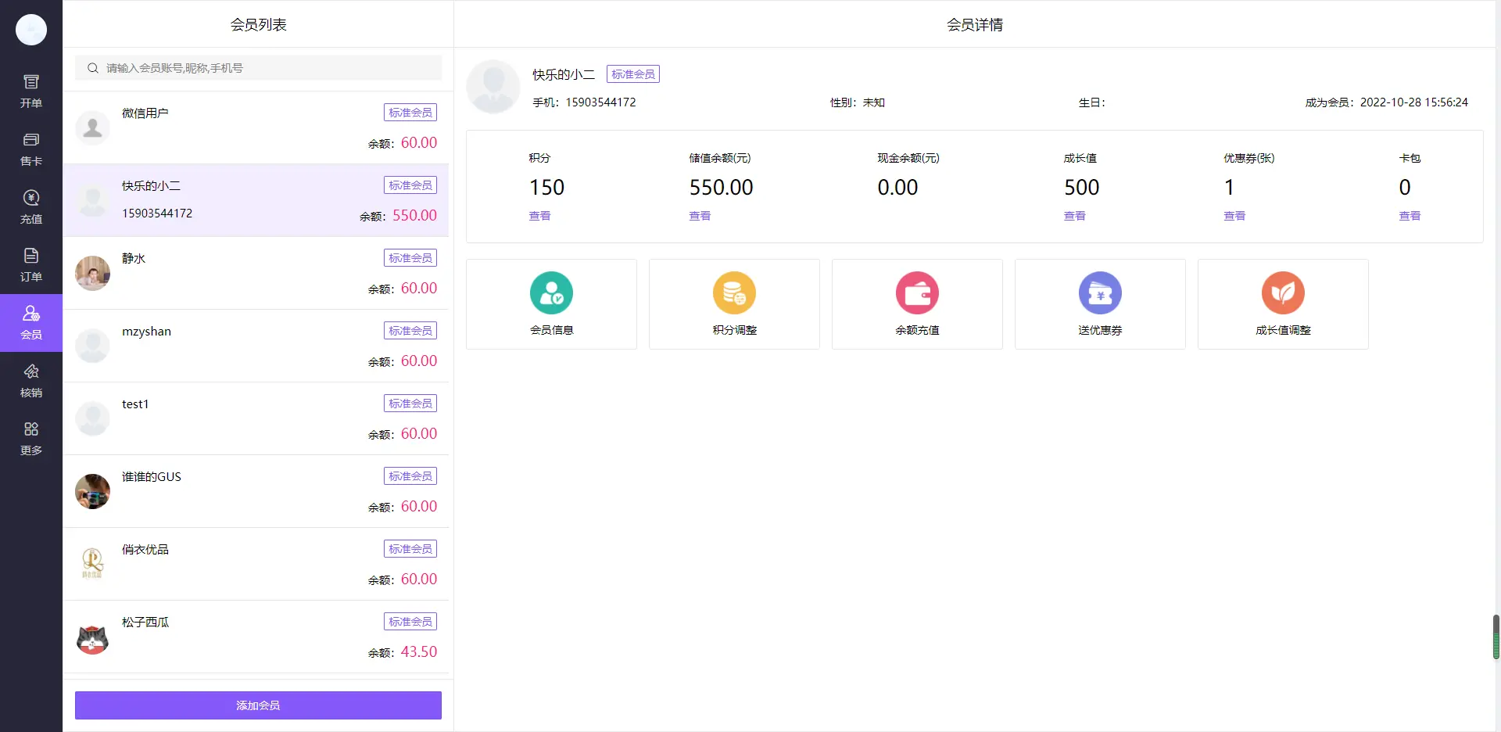
Task: Click the 余额充值 balance recharge icon
Action: coord(917,293)
